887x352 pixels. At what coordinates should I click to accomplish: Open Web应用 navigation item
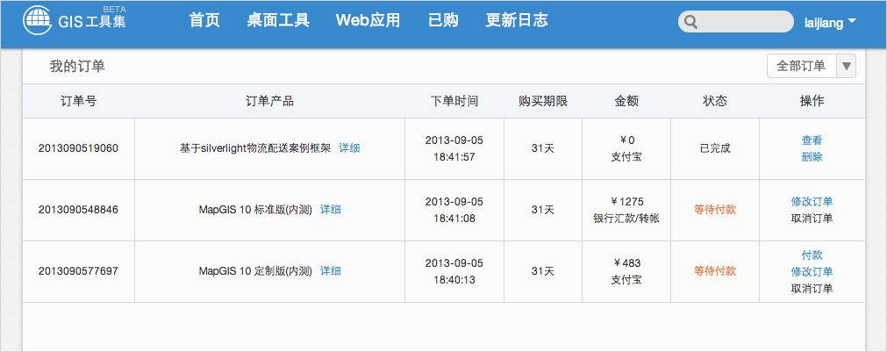click(x=368, y=20)
